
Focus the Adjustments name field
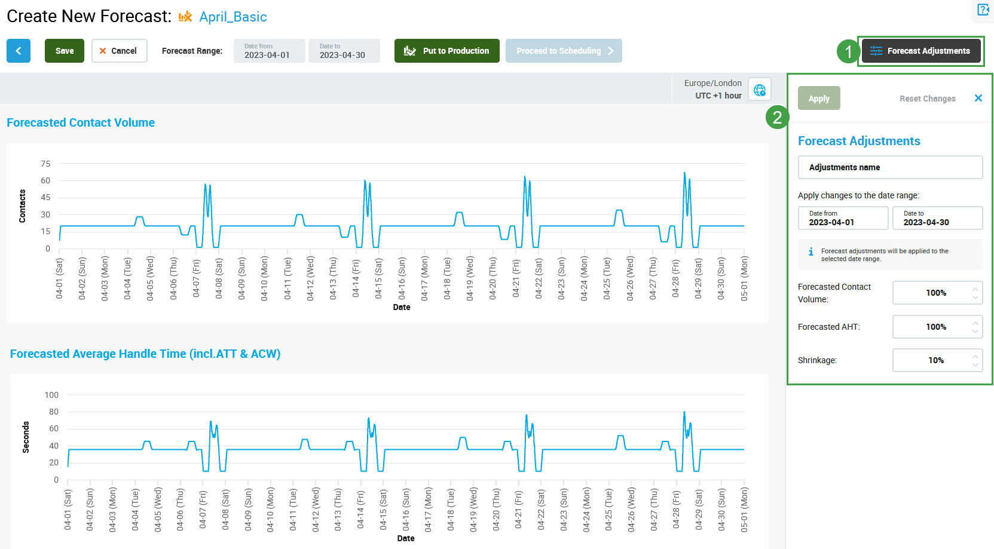890,167
